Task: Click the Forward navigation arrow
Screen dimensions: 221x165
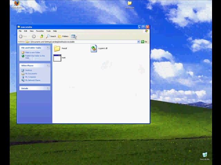Action: [x=34, y=36]
